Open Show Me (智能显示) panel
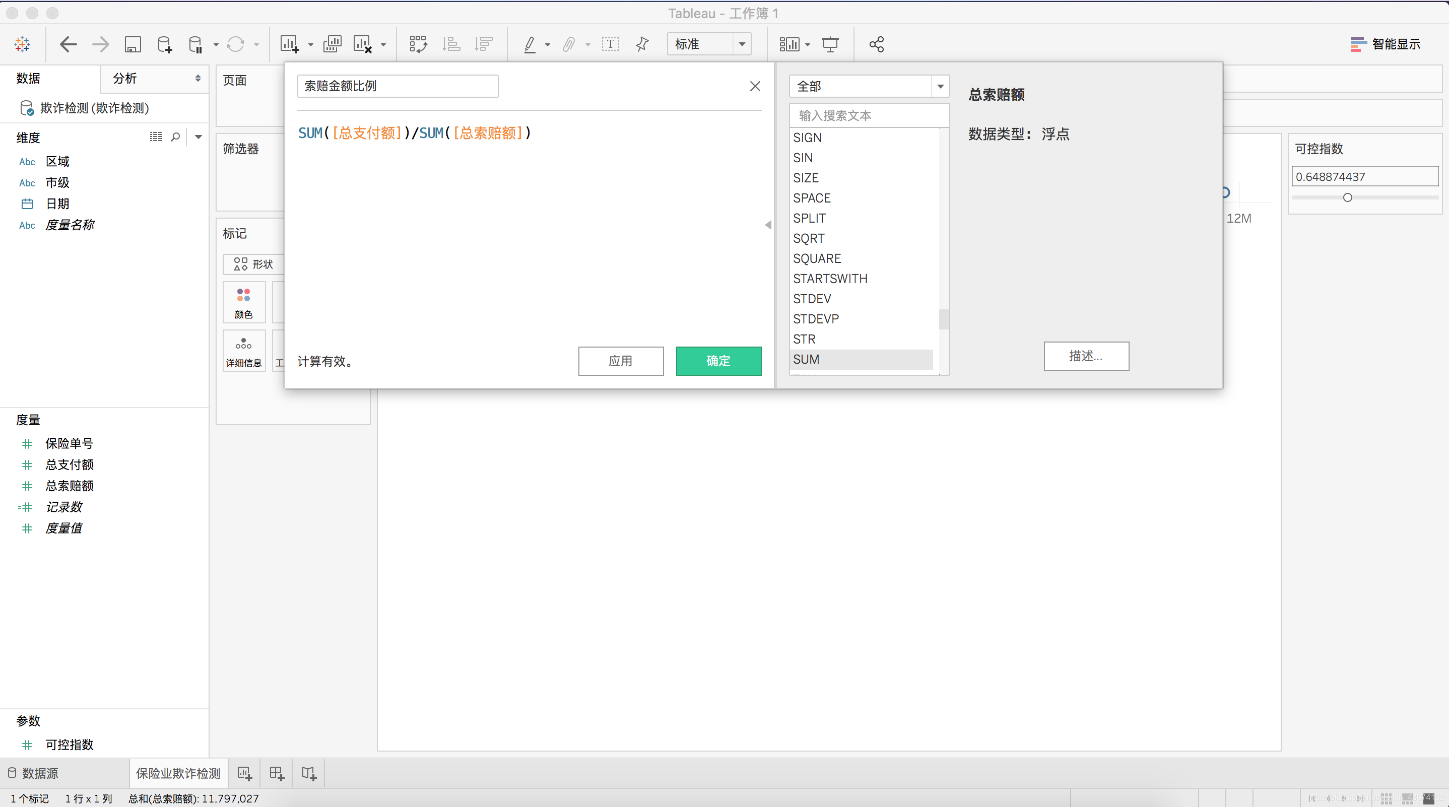Screen dimensions: 1449x807 point(1386,44)
